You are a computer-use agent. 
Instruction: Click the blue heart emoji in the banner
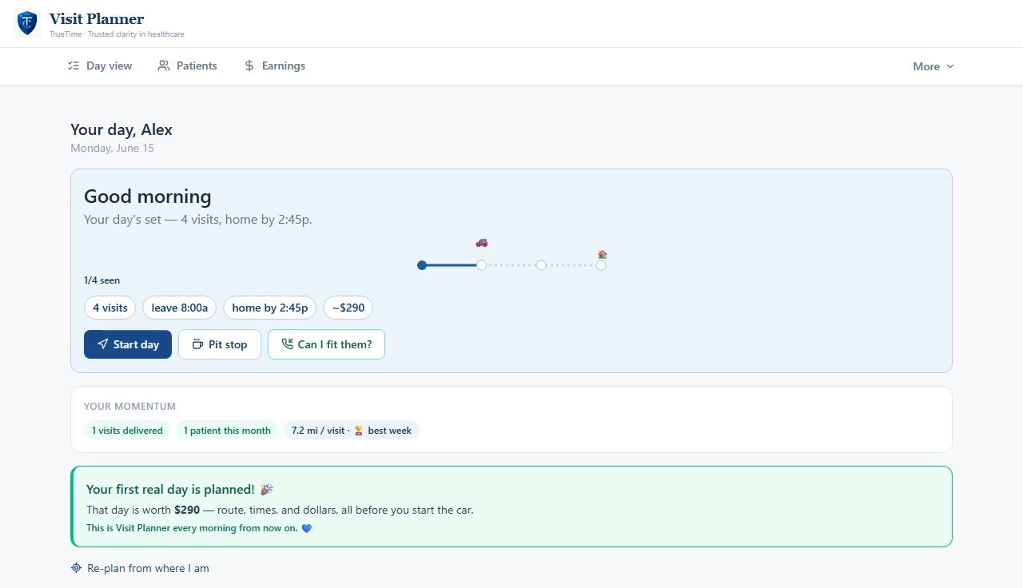307,528
